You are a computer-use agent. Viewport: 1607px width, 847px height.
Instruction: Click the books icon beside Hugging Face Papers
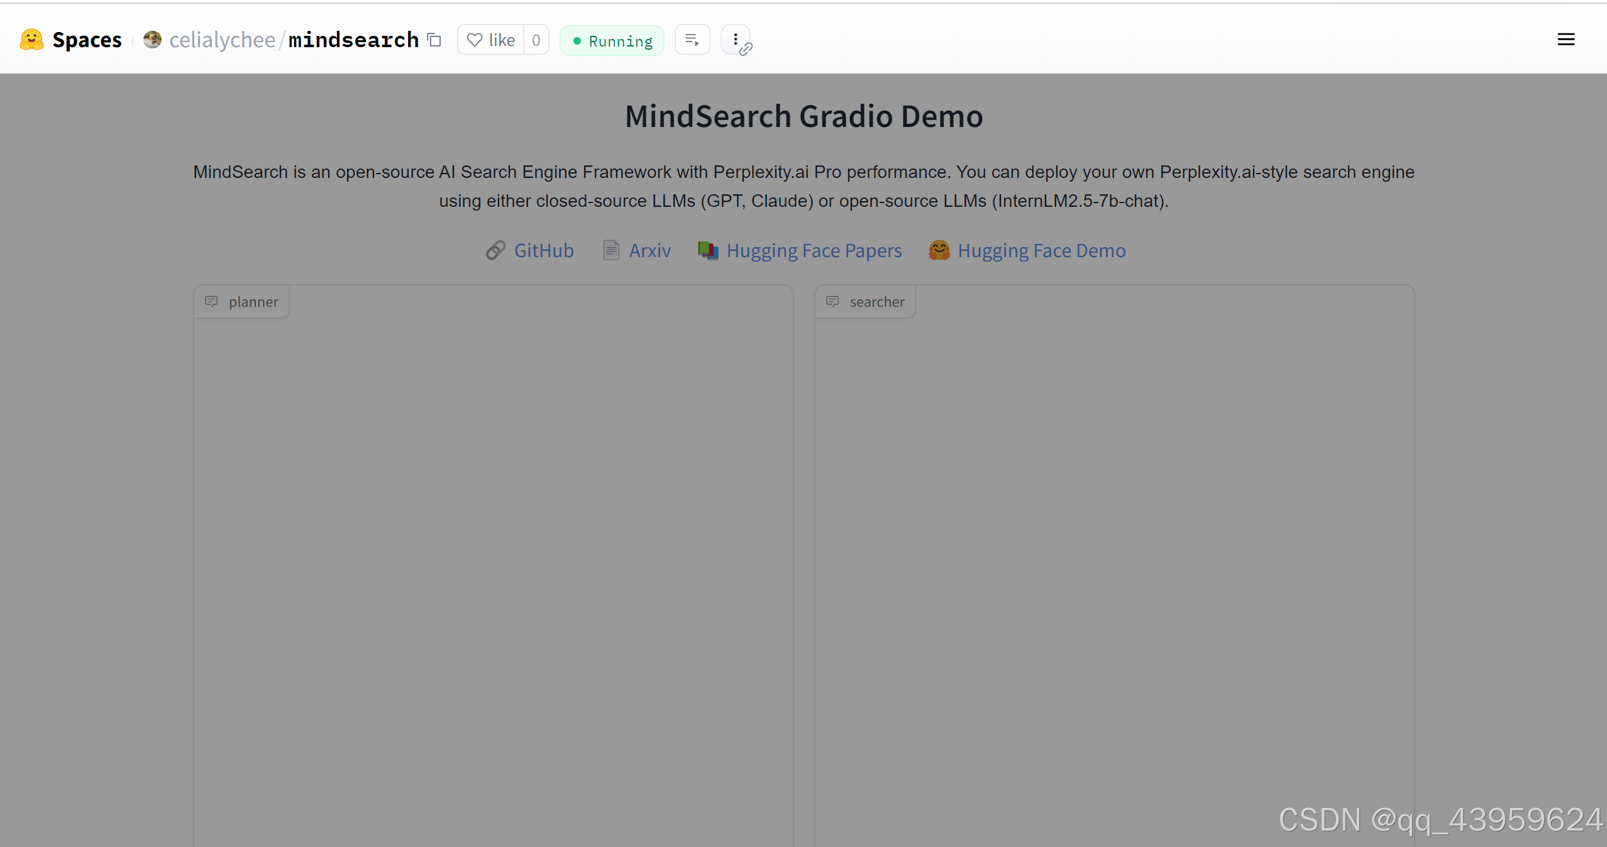(x=708, y=250)
